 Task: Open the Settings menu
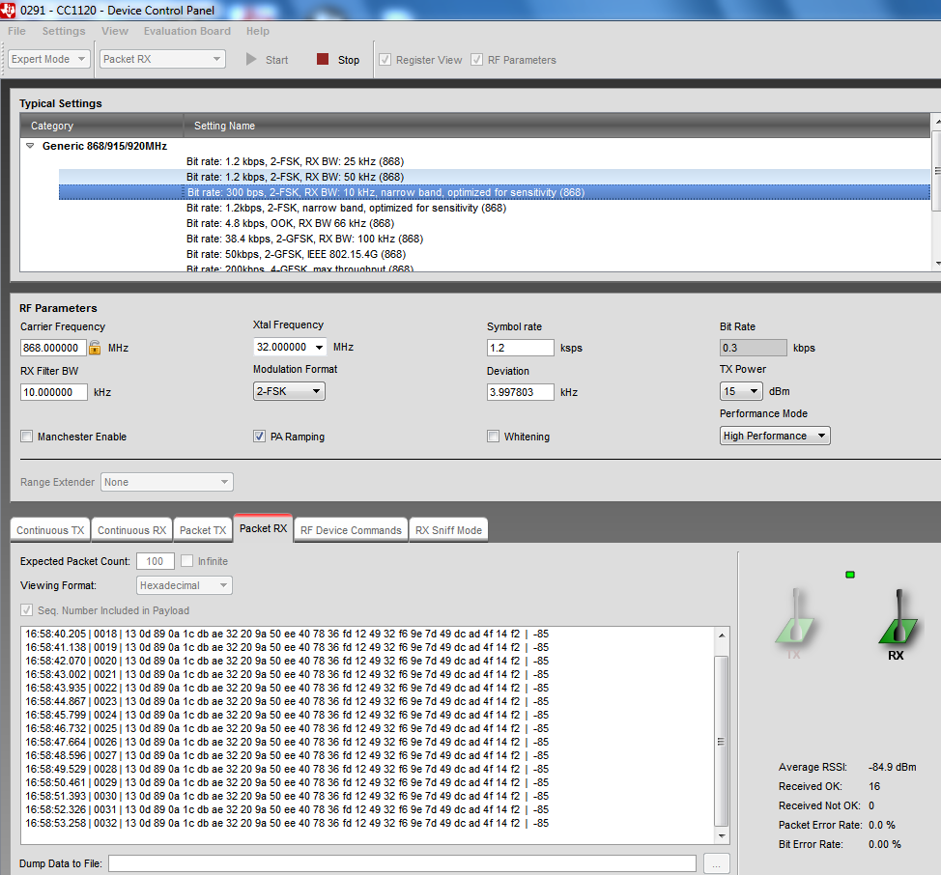tap(64, 31)
